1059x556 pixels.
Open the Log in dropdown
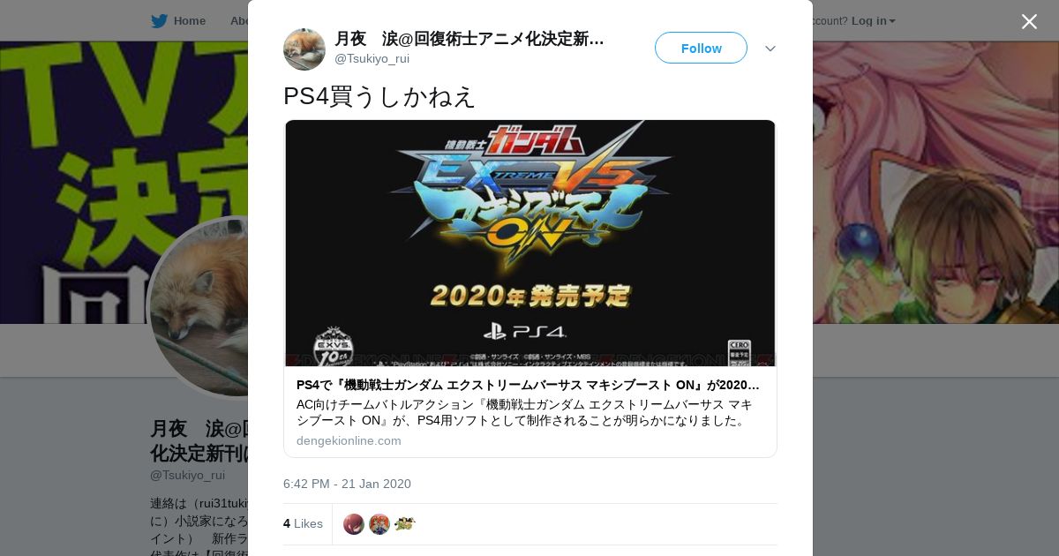(x=873, y=21)
